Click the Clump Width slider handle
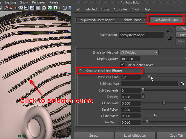 155,116
